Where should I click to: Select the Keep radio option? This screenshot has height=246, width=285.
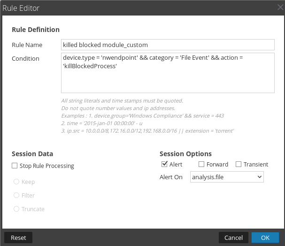16,182
